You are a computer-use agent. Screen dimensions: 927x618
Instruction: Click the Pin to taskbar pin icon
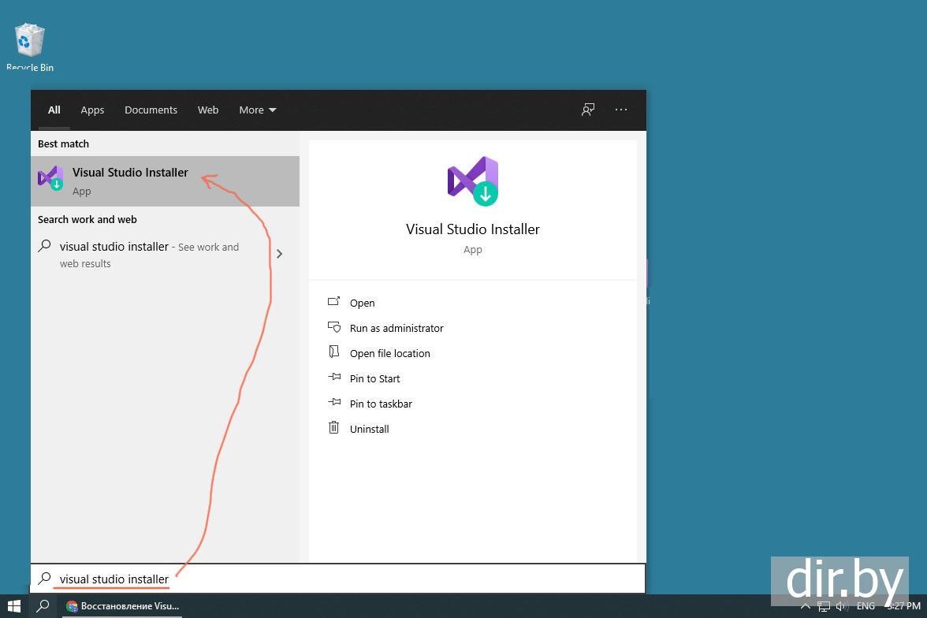click(334, 402)
